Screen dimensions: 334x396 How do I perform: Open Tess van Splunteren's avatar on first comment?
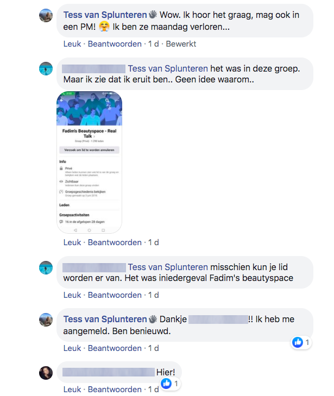click(46, 15)
